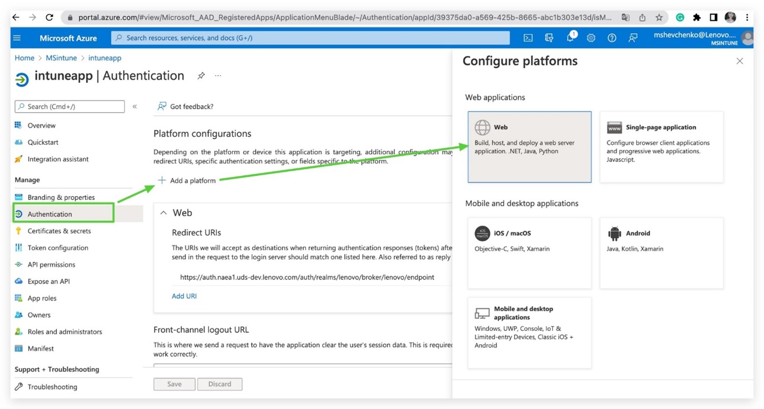Open portal settings gear
Screen dimensions: 764x409
[x=591, y=38]
